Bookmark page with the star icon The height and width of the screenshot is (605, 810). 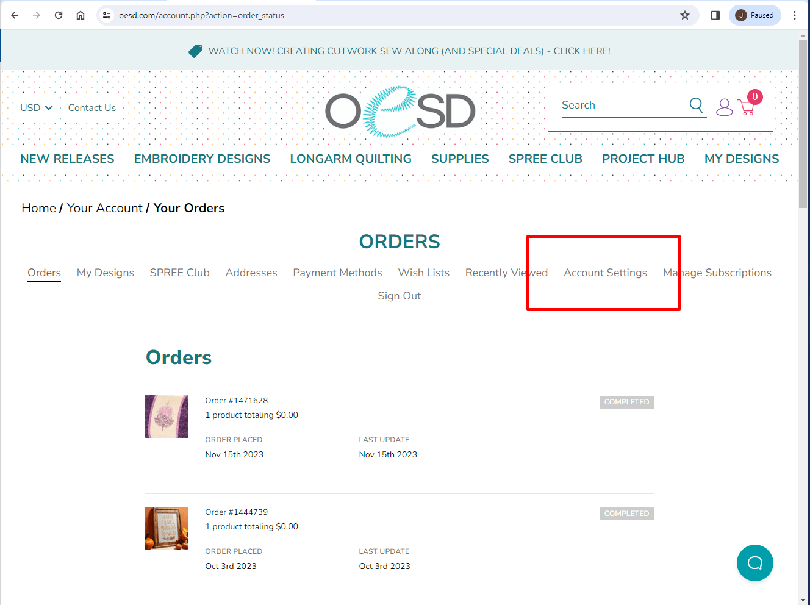[685, 15]
